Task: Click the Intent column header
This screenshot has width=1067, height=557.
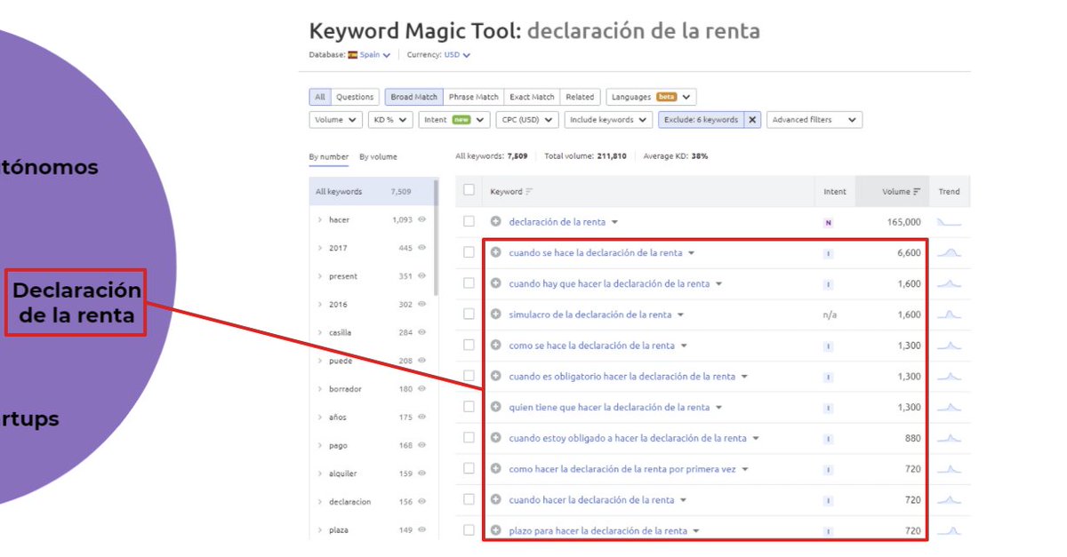Action: click(835, 192)
